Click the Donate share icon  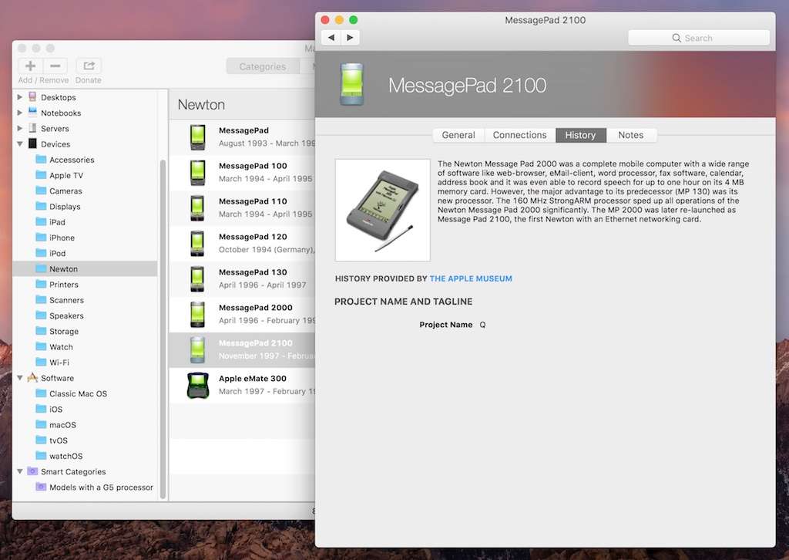tap(89, 66)
